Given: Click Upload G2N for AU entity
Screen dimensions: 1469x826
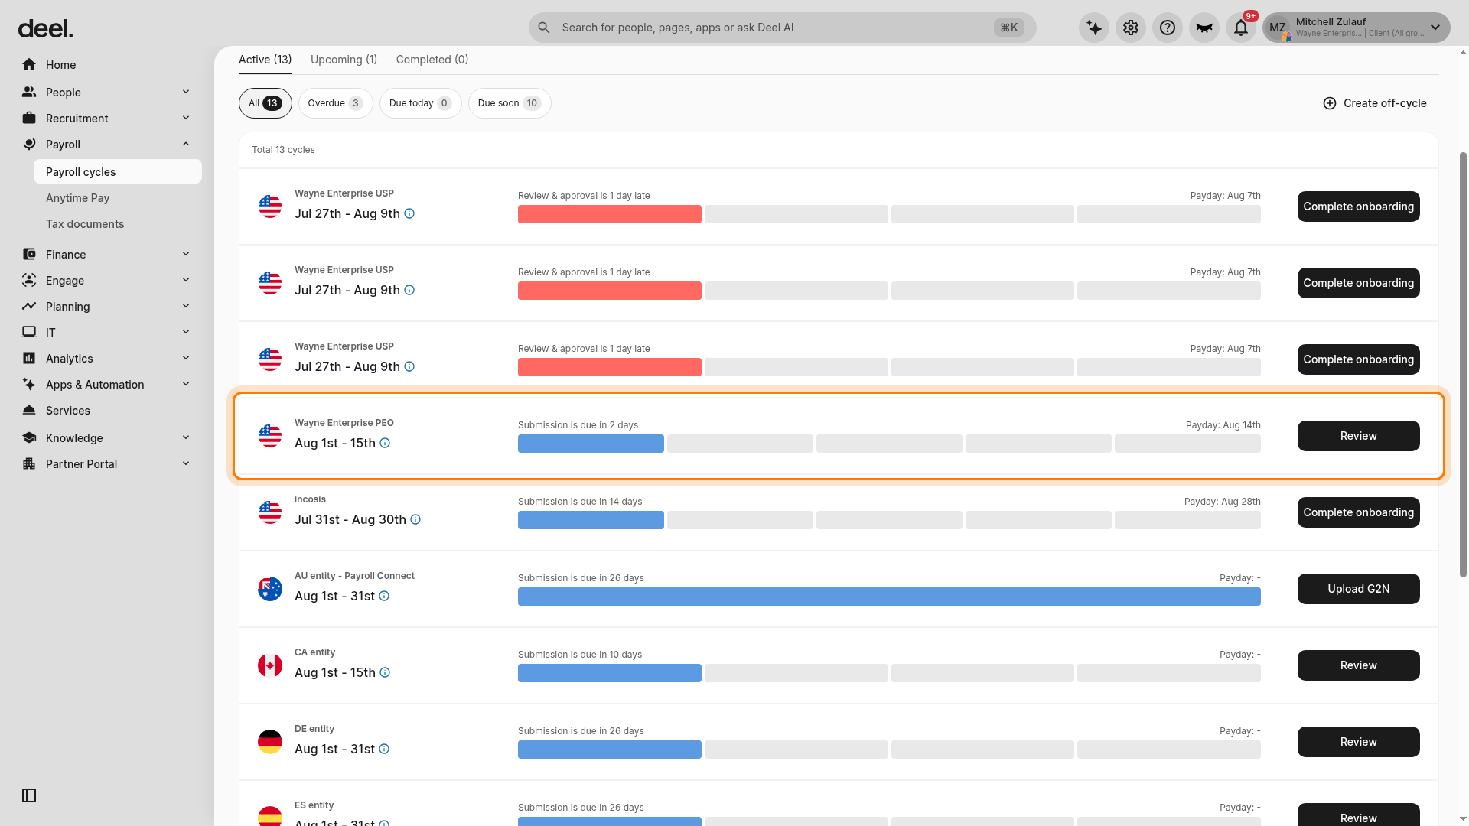Looking at the screenshot, I should pyautogui.click(x=1358, y=589).
